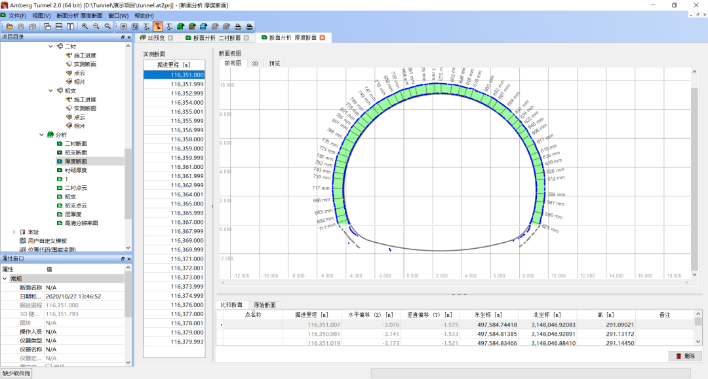Image resolution: width=708 pixels, height=379 pixels.
Task: Collapse the 分析 tree node
Action: click(41, 135)
